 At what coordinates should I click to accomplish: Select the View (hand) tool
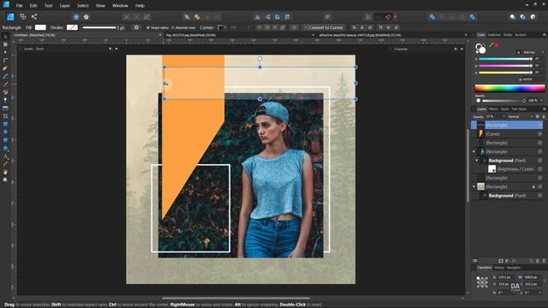tap(5, 172)
